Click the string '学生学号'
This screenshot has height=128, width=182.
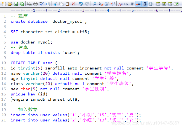click(158, 68)
